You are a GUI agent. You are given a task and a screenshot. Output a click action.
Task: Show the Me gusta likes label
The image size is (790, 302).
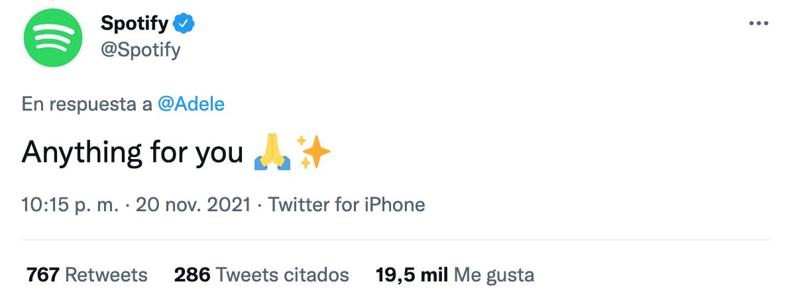click(494, 274)
